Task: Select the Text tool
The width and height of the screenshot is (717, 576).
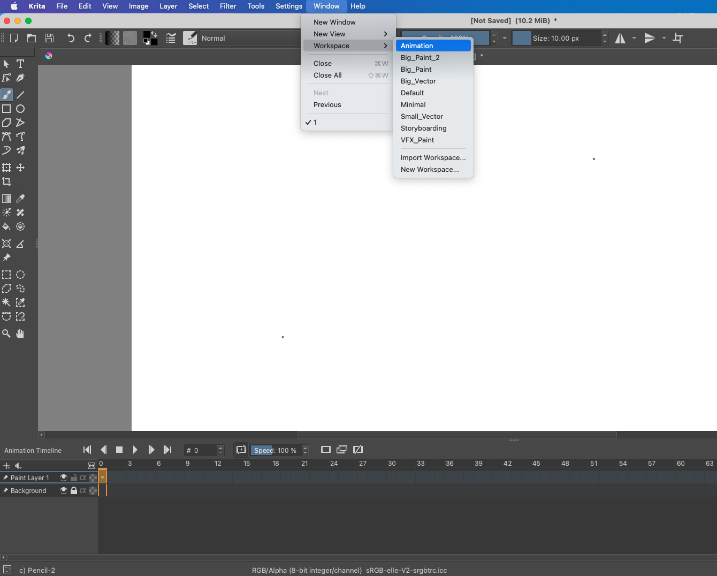Action: pos(20,64)
